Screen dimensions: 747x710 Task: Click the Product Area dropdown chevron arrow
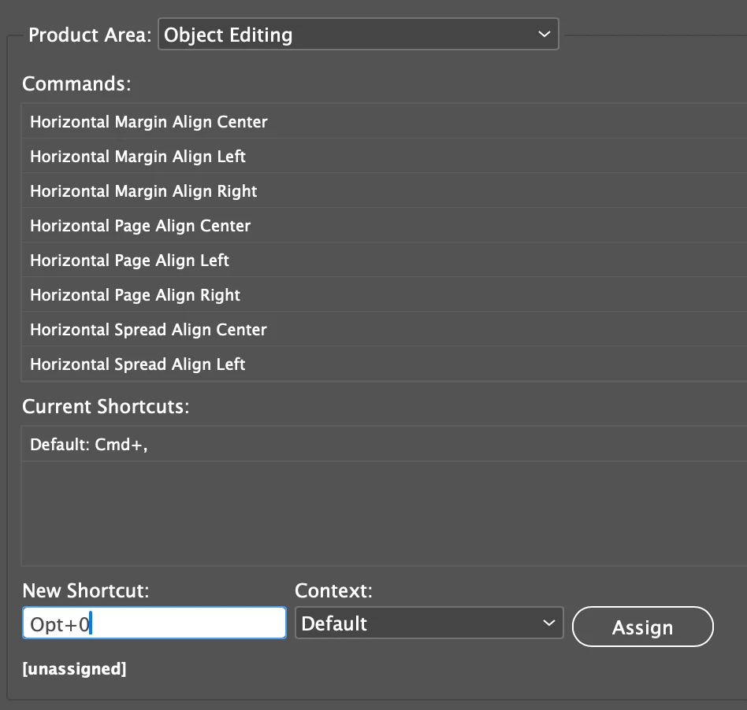point(543,35)
